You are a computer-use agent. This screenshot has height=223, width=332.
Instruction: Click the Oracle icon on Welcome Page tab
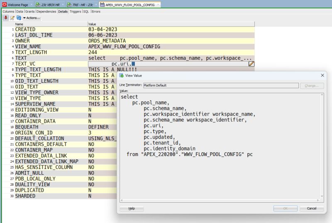coord(5,5)
